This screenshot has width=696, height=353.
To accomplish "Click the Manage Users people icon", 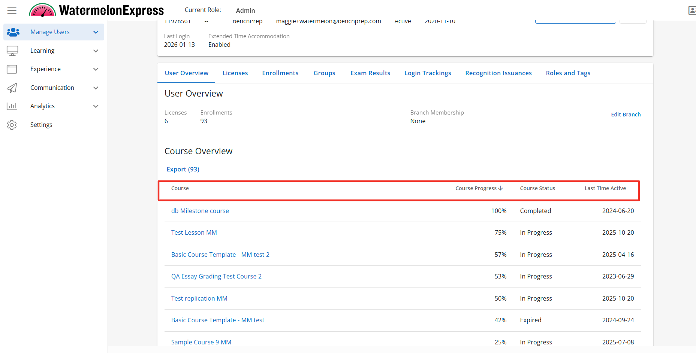I will point(13,32).
